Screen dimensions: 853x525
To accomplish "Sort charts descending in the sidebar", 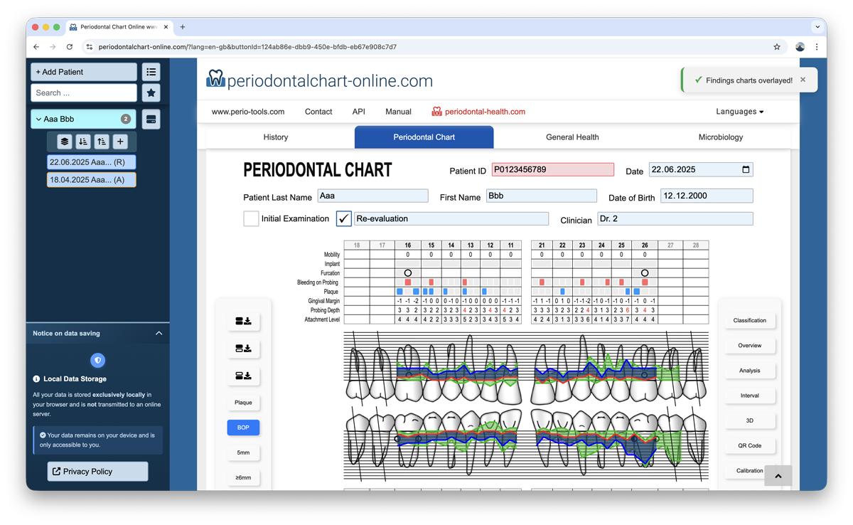I will click(x=82, y=142).
